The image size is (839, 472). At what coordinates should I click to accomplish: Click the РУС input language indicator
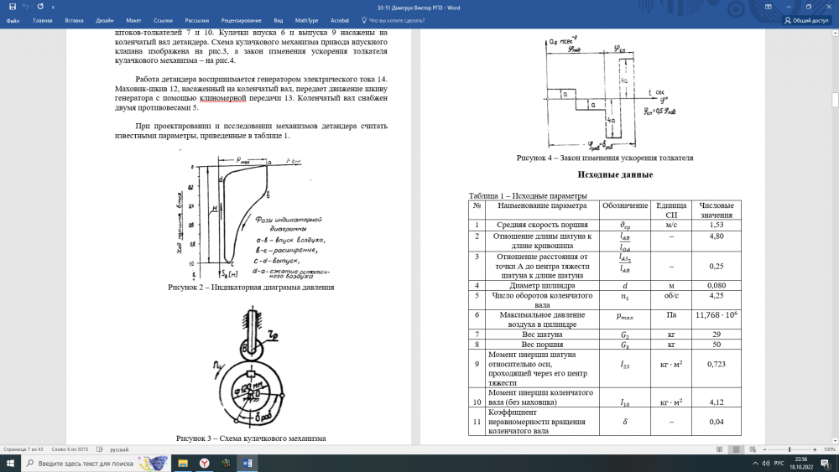coord(779,464)
